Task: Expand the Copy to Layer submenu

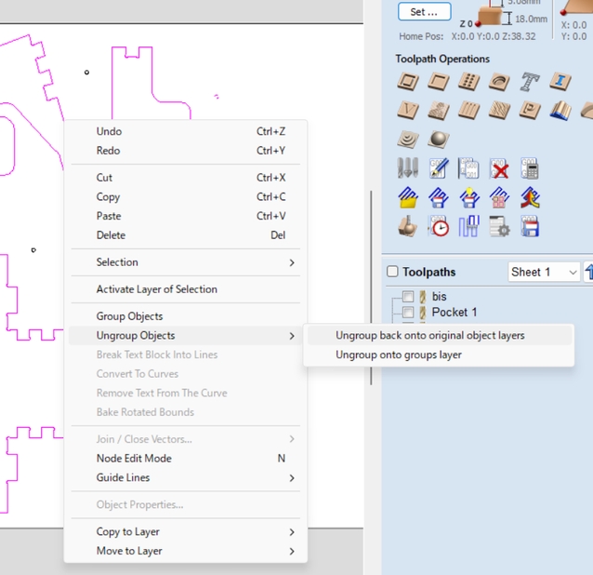Action: point(185,532)
